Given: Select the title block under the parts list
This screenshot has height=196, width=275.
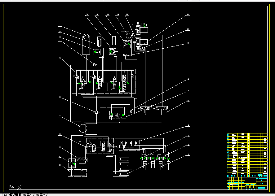Looking at the screenshot, I should pyautogui.click(x=247, y=183).
